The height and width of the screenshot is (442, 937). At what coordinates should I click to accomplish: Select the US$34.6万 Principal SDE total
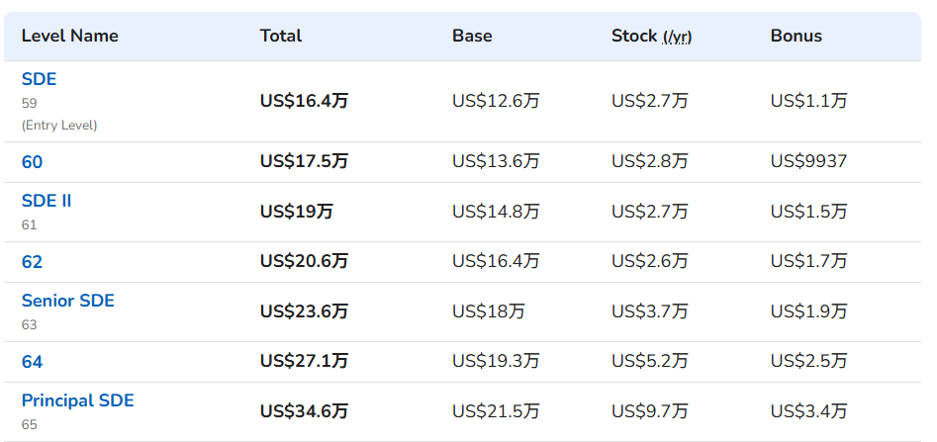304,411
